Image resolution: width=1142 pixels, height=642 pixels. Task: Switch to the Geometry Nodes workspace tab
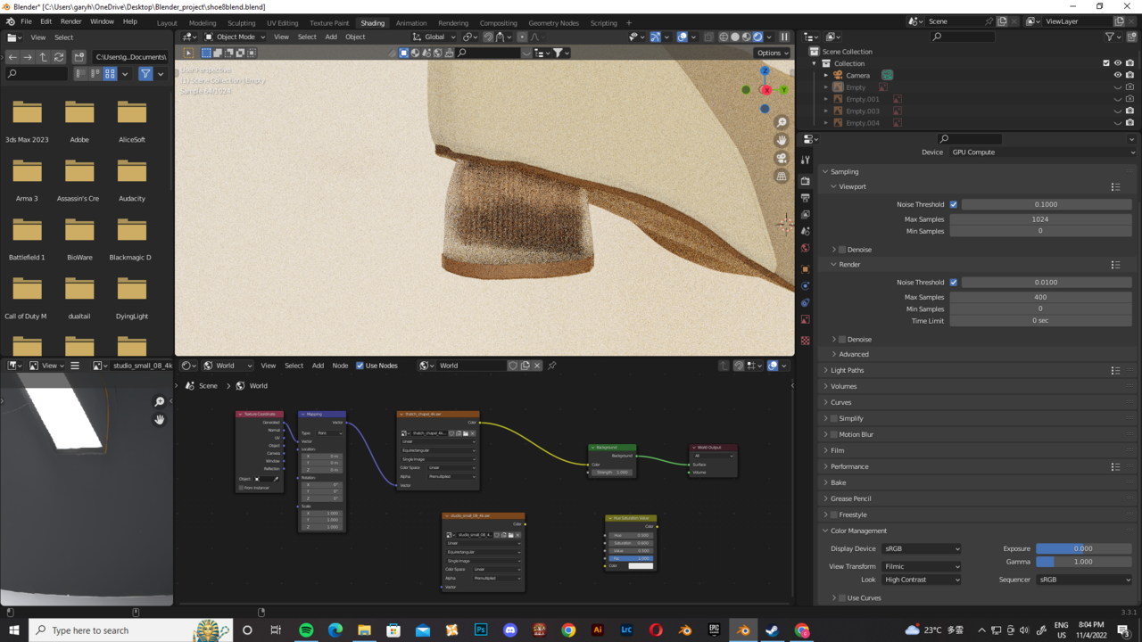coord(553,23)
